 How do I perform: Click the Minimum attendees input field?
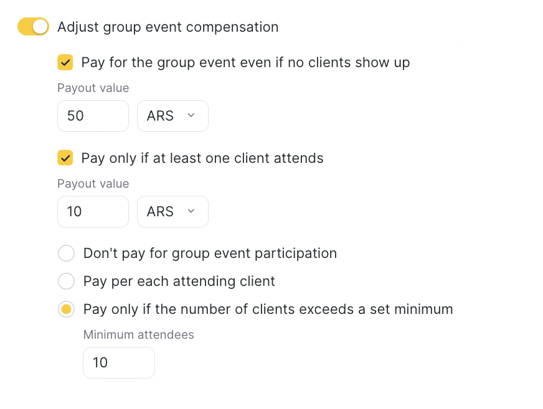coord(118,362)
